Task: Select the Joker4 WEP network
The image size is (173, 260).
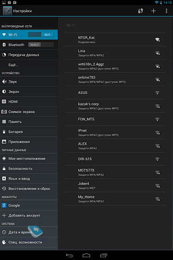Action: coord(115,185)
